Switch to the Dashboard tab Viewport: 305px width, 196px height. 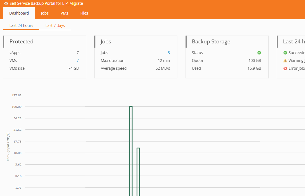pos(19,13)
